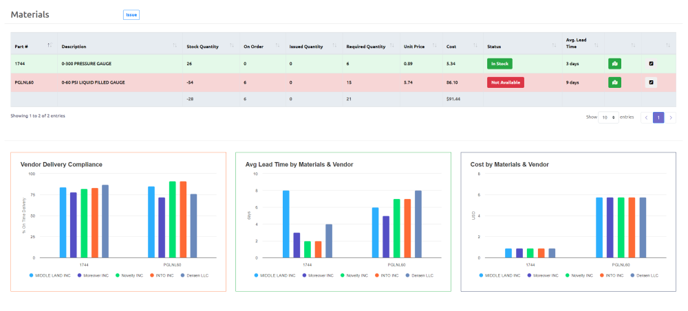
Task: Toggle MIDDLE LAND INC in Avg Lead Time legend
Action: coord(273,275)
